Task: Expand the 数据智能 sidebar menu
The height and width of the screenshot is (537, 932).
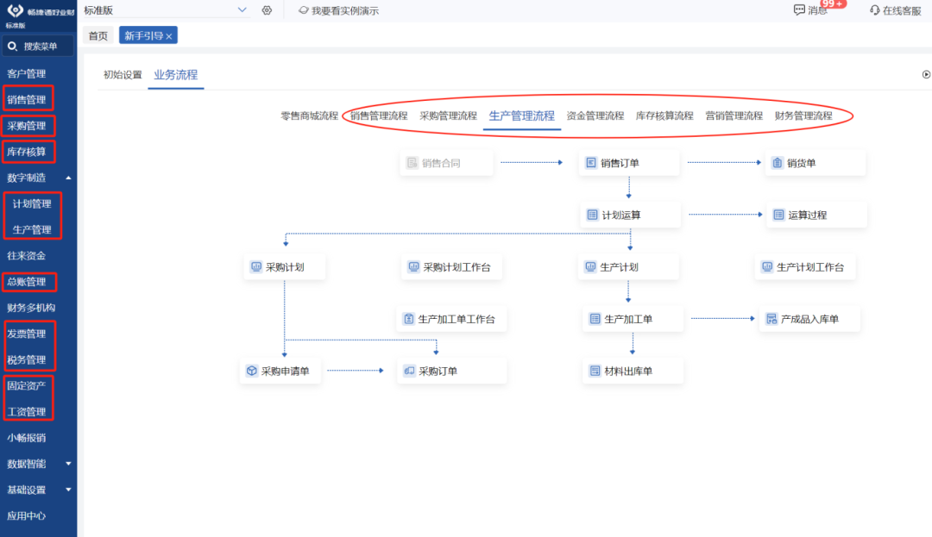Action: point(68,464)
